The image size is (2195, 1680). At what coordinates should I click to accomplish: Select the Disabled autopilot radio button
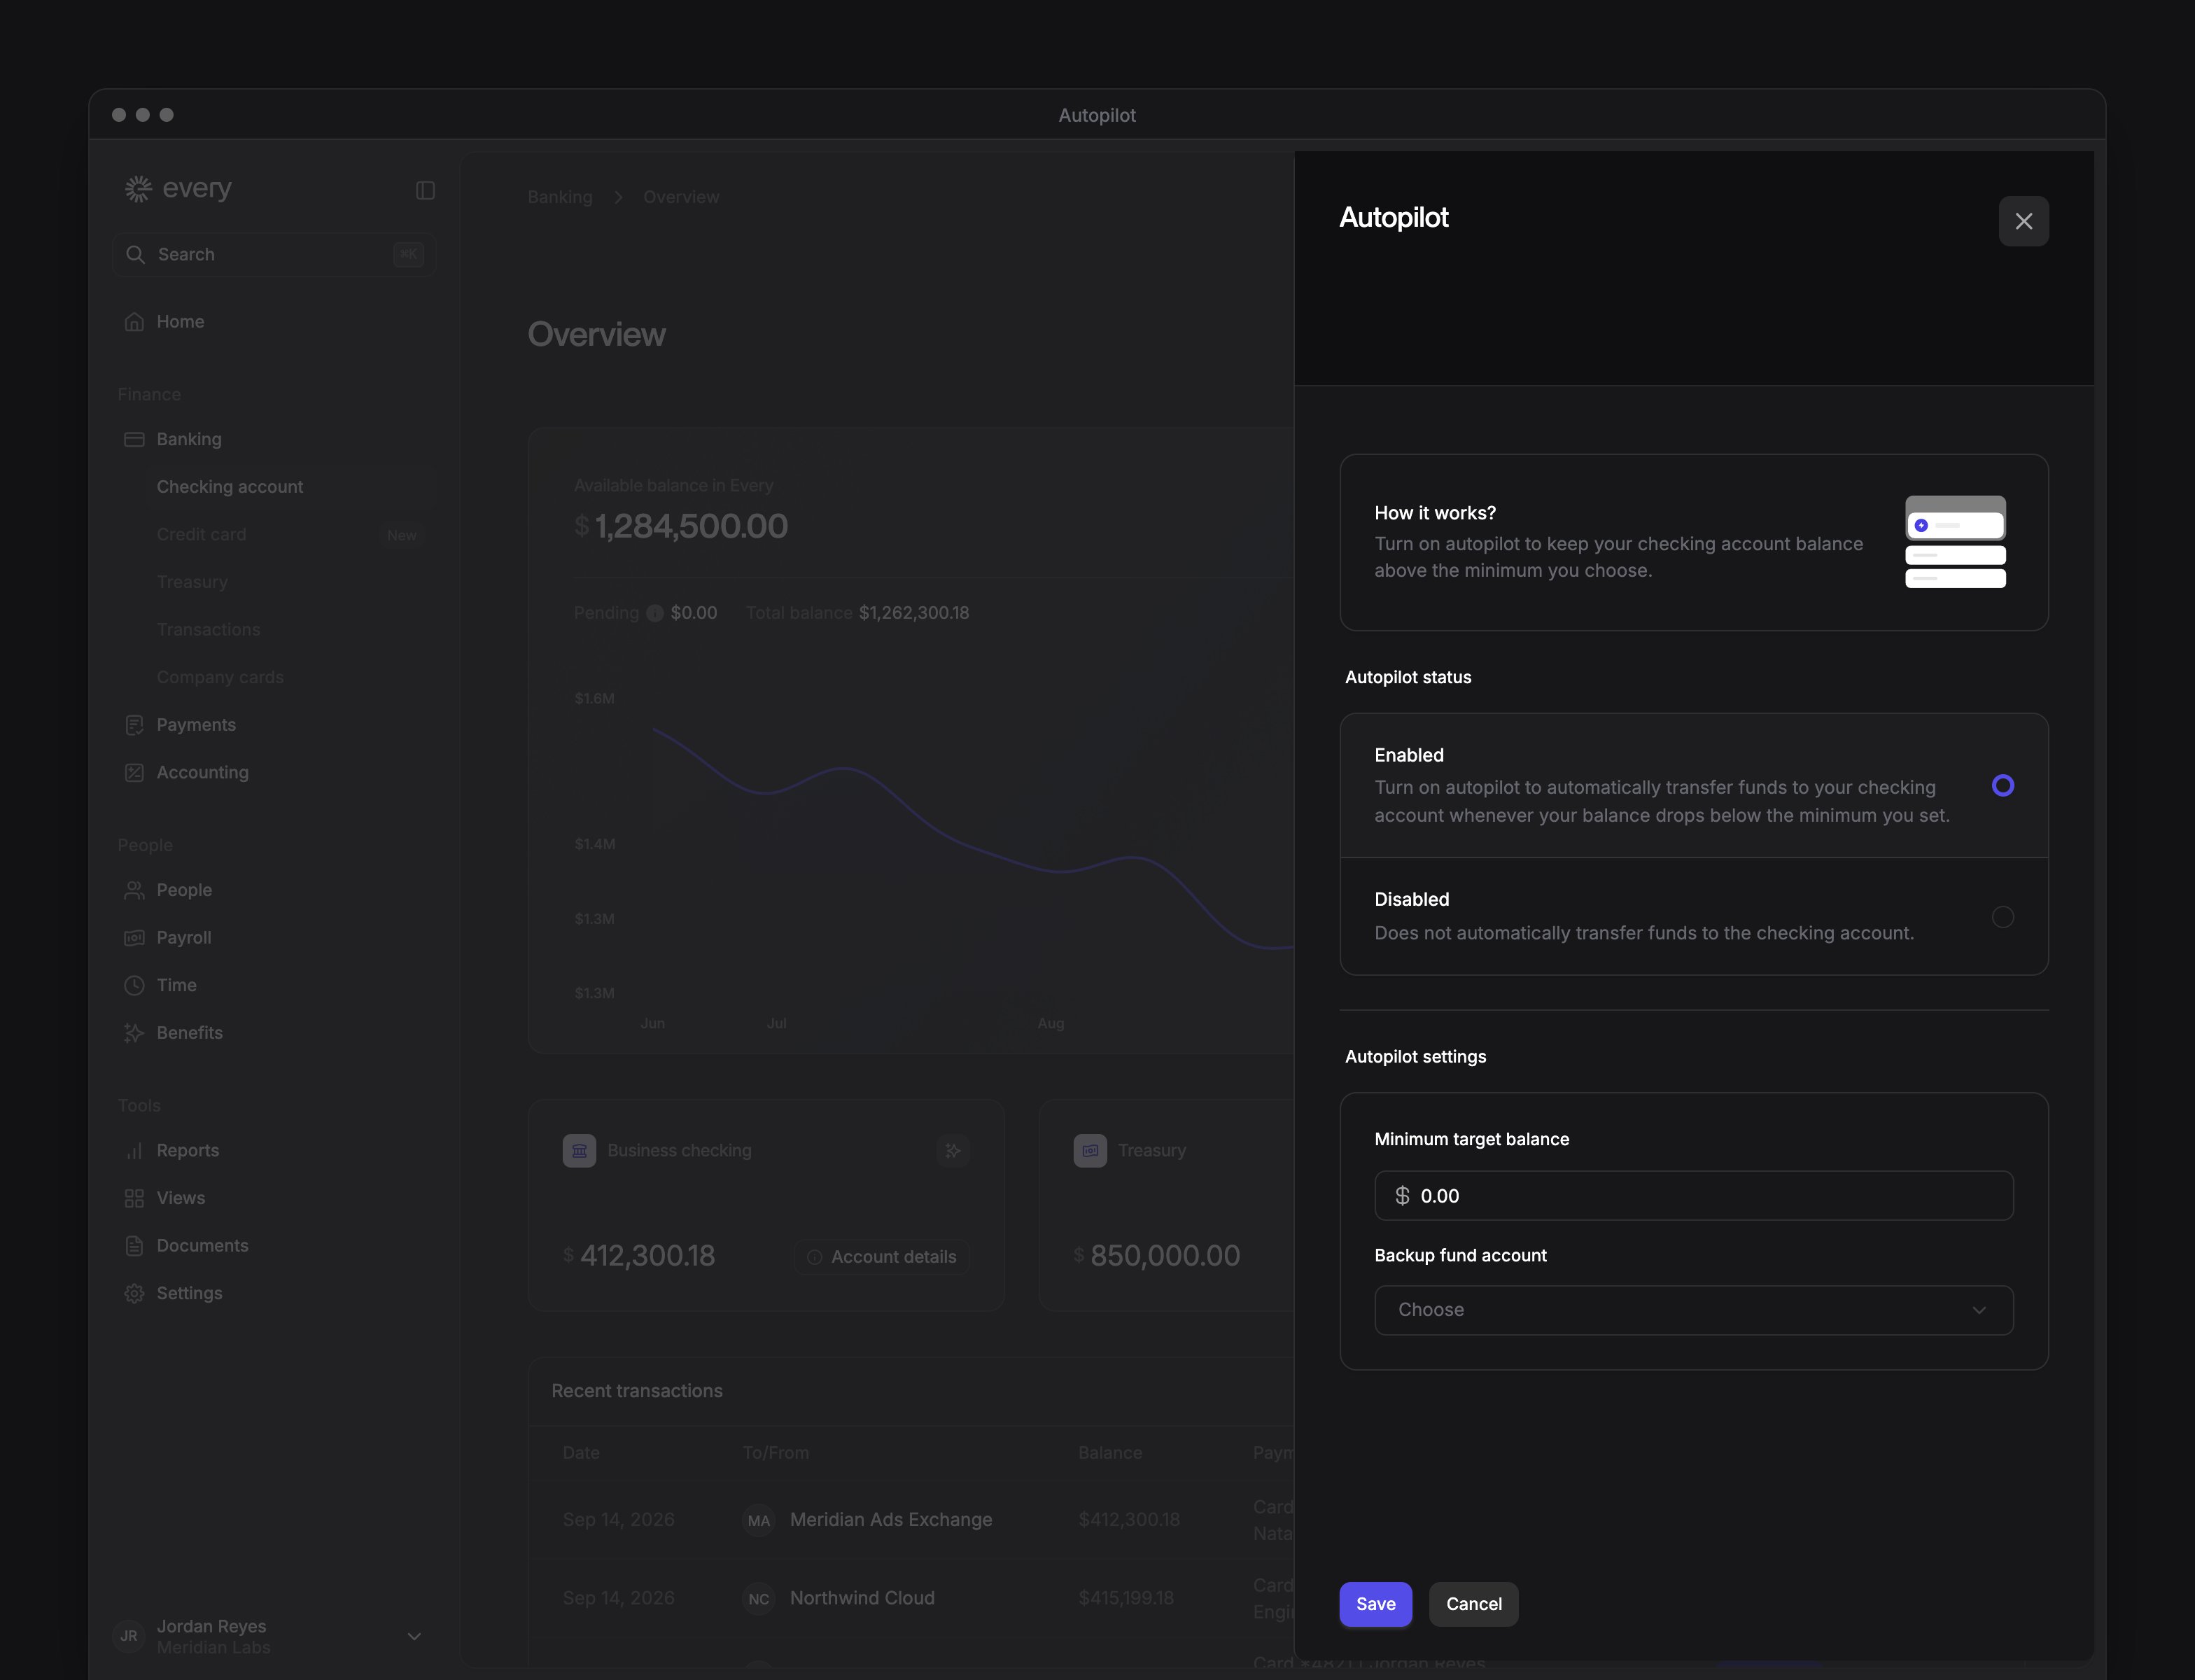pos(2002,916)
